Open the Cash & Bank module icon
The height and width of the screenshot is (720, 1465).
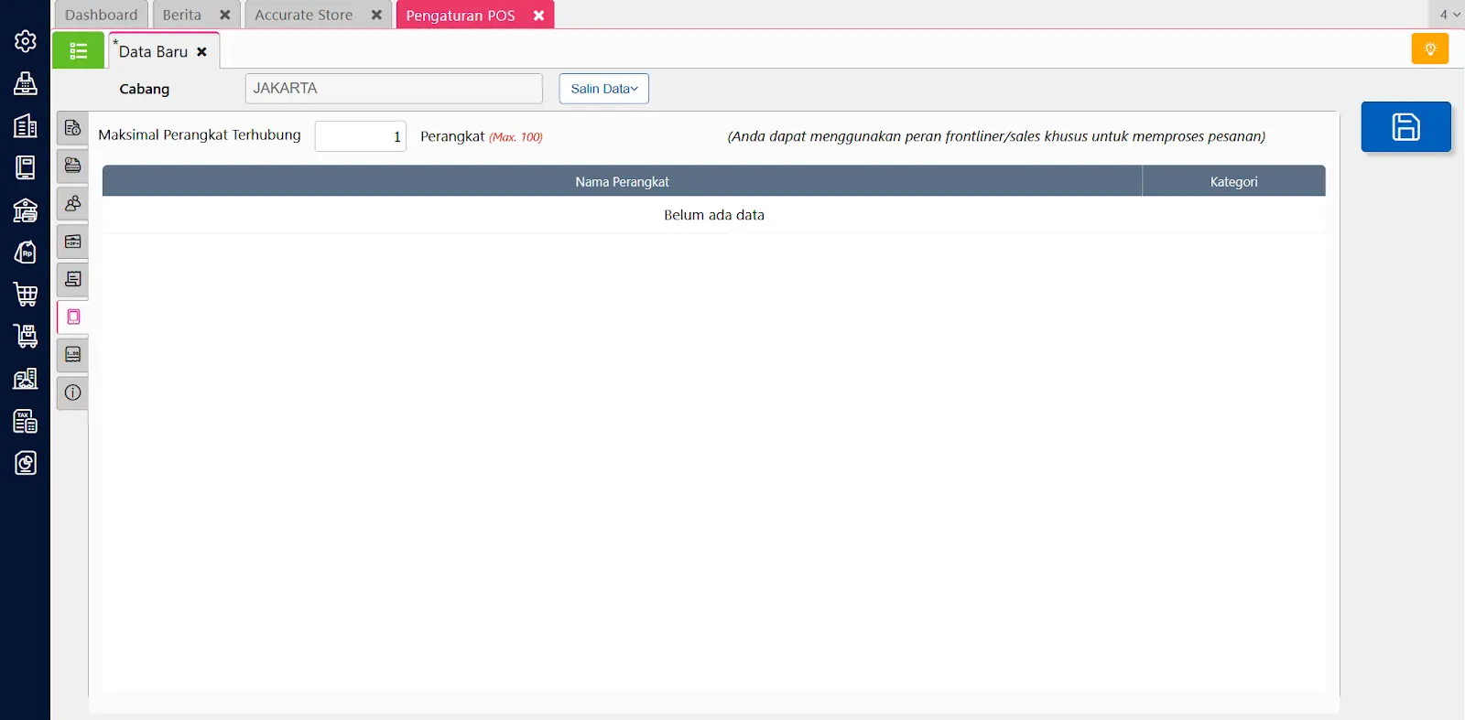26,210
